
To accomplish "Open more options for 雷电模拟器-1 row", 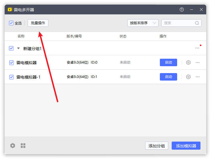I will click(x=198, y=77).
